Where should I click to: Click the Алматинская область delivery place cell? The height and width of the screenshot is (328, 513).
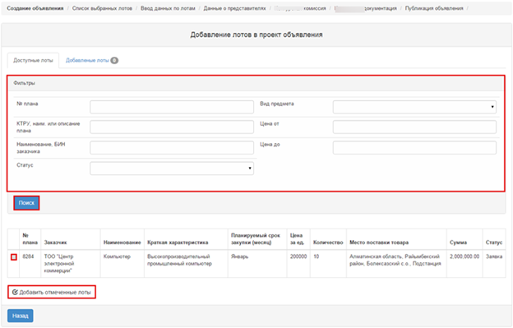(x=396, y=264)
